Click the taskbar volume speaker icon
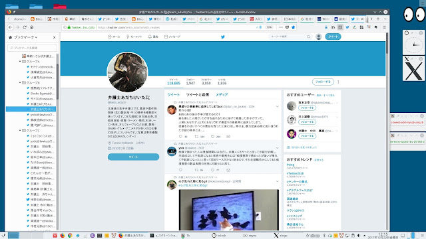The image size is (426, 239). coord(359,236)
